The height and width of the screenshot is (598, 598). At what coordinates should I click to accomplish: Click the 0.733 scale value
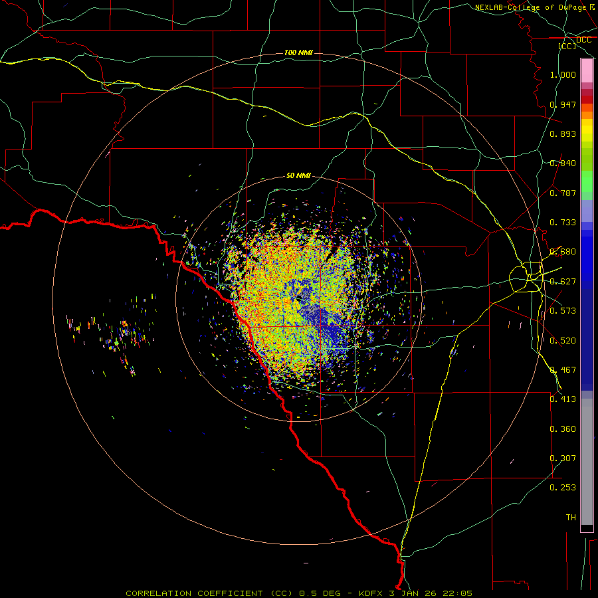(563, 223)
